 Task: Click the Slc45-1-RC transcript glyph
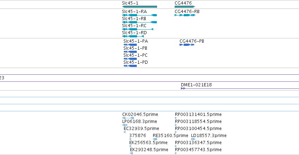[138, 29]
